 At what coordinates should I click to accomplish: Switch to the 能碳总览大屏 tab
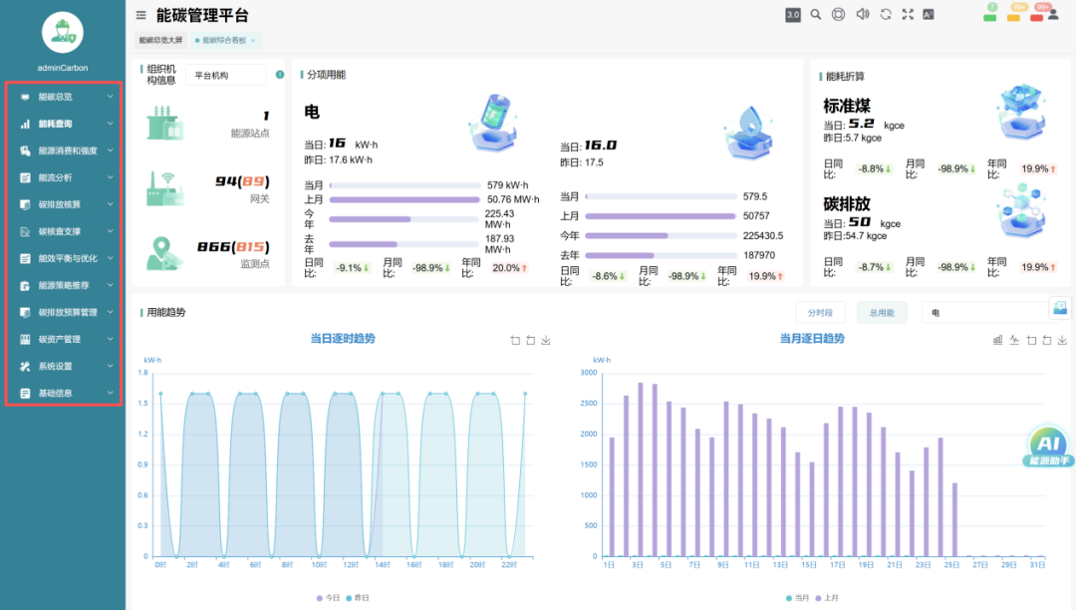160,41
